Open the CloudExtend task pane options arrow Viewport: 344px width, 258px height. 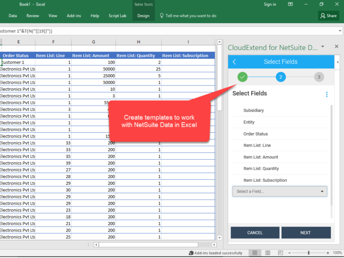click(x=323, y=47)
